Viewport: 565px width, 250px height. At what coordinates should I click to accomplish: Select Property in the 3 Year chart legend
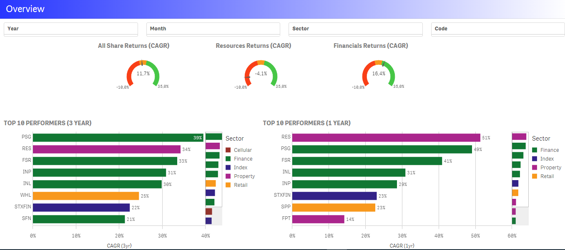[244, 176]
